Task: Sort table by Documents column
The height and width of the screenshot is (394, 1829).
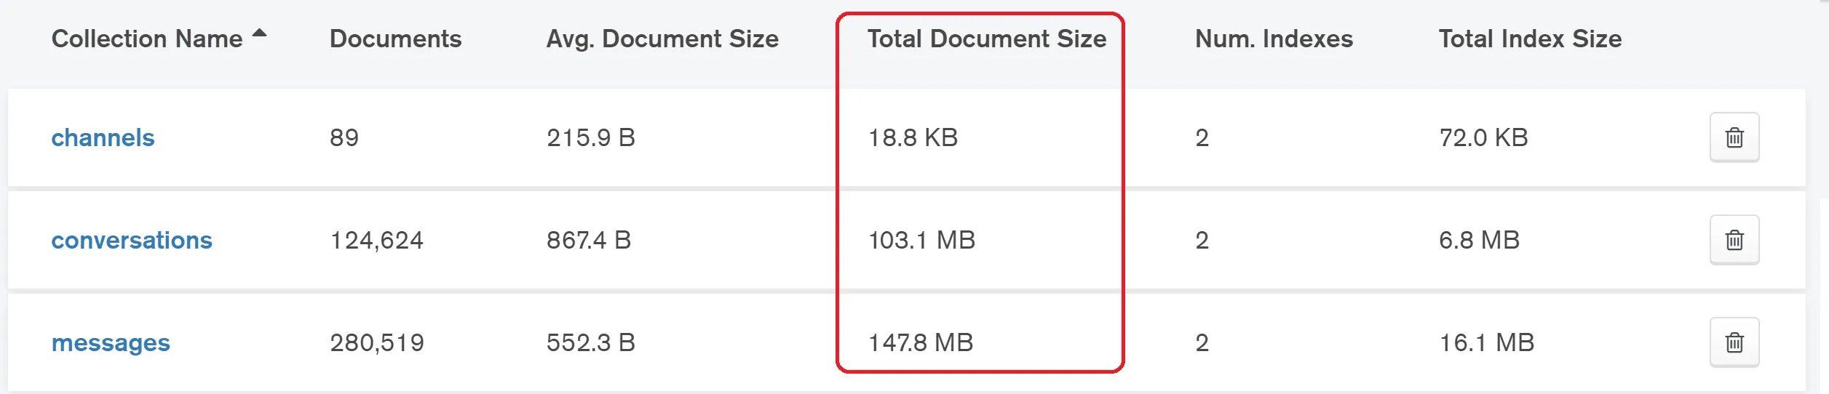Action: 395,39
